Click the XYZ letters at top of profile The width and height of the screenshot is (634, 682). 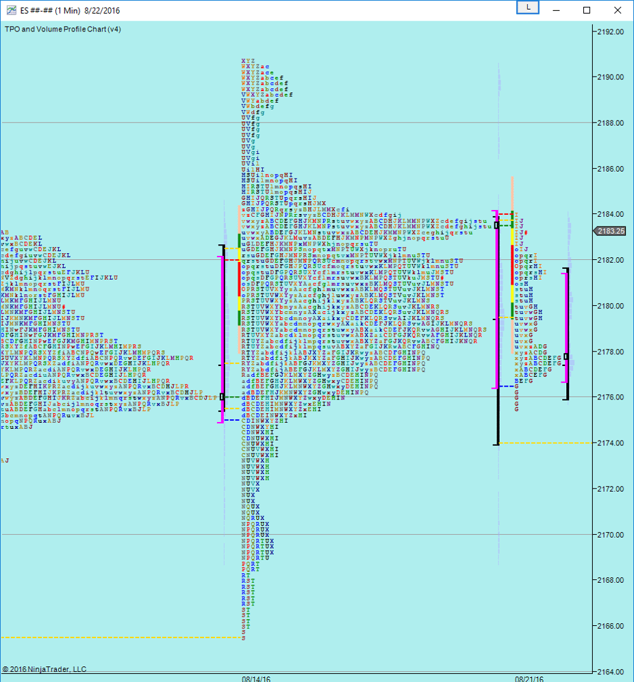tap(248, 61)
